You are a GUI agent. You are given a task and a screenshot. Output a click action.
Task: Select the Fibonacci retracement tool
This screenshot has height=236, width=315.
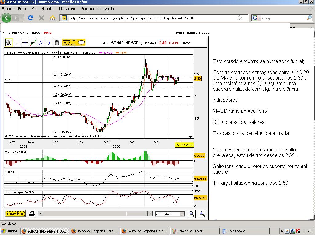[x=33, y=42]
